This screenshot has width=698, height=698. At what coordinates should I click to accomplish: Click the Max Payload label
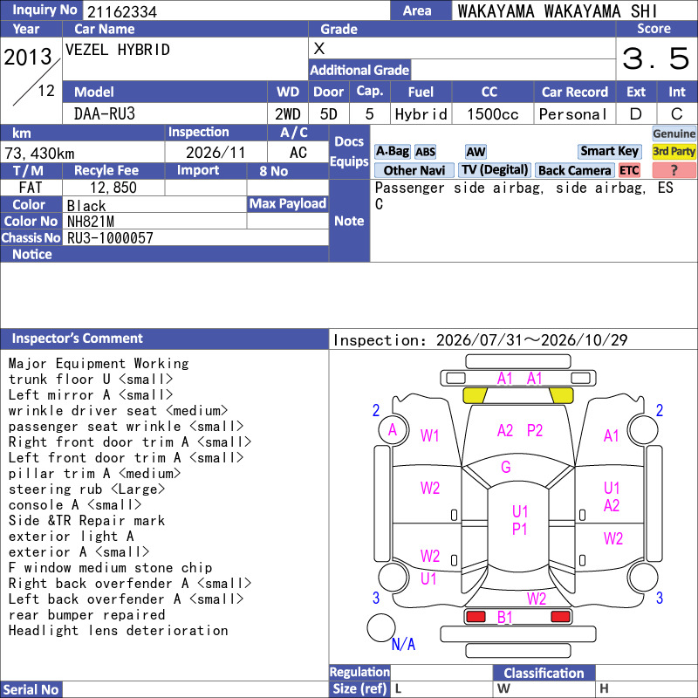288,203
